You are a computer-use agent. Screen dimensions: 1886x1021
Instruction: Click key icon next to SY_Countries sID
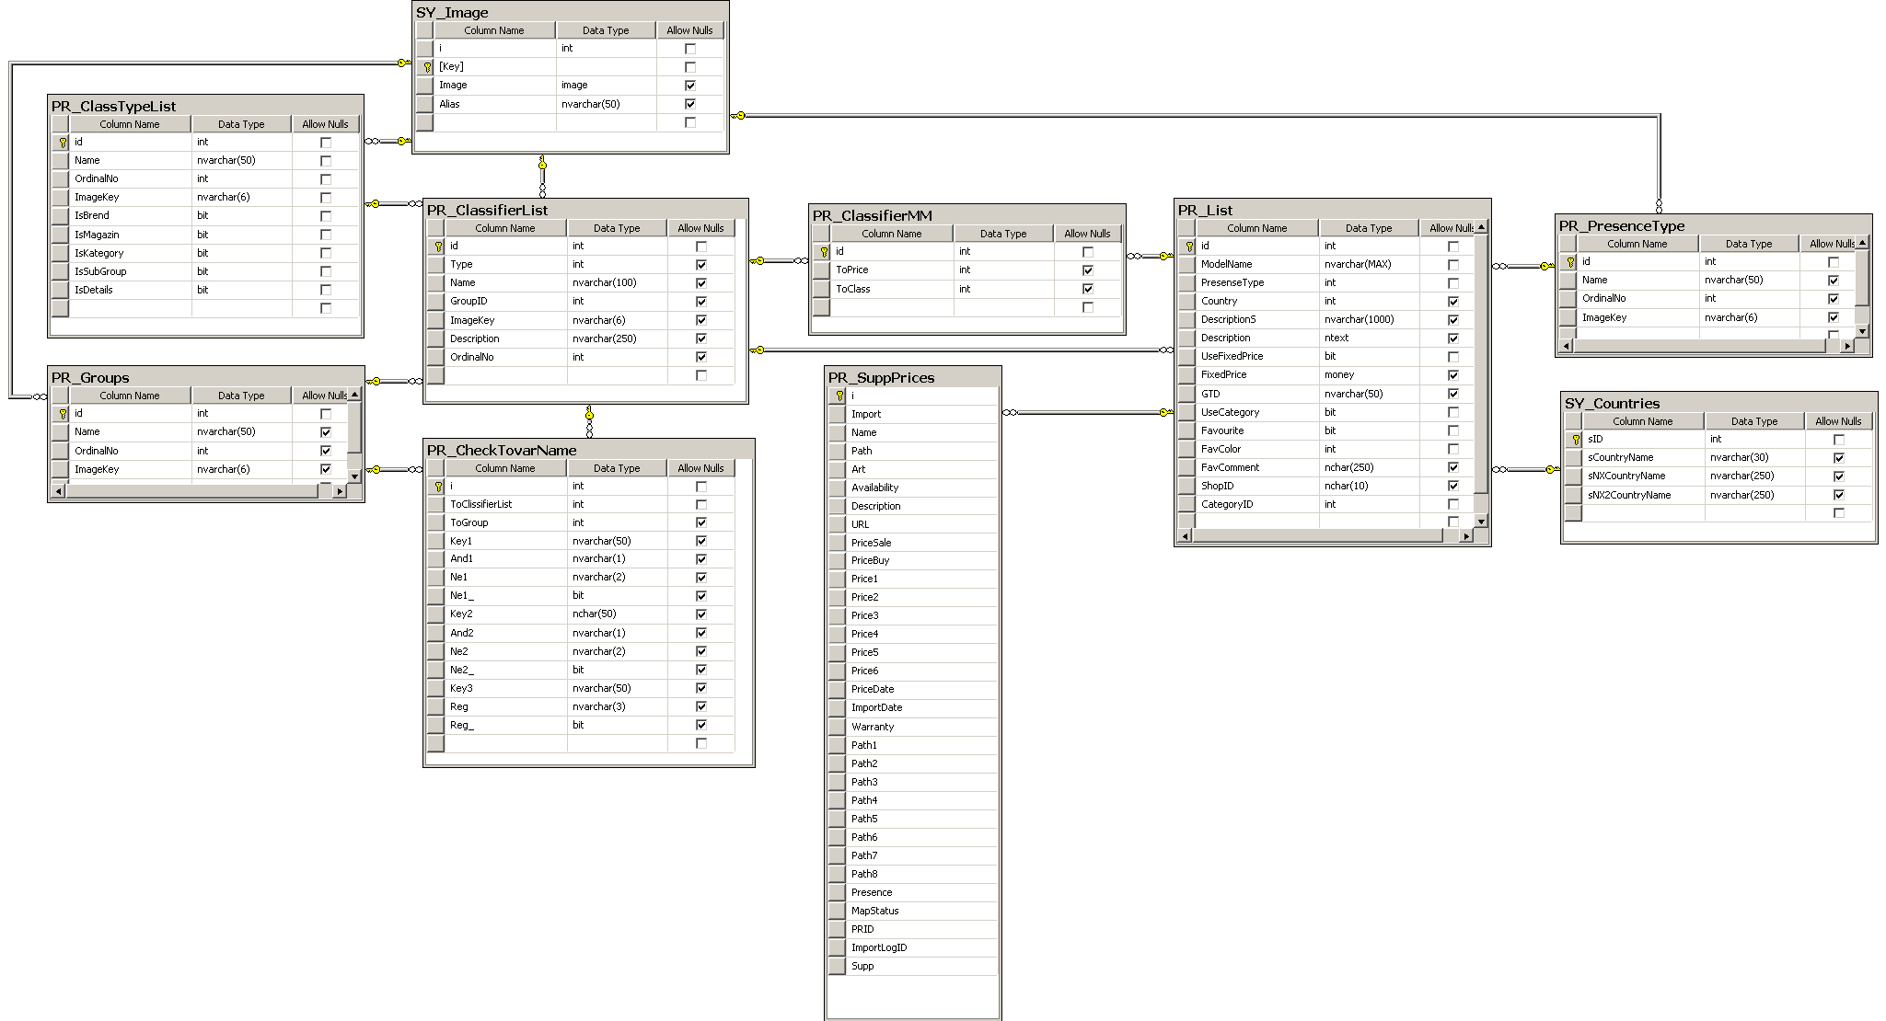click(x=1576, y=440)
